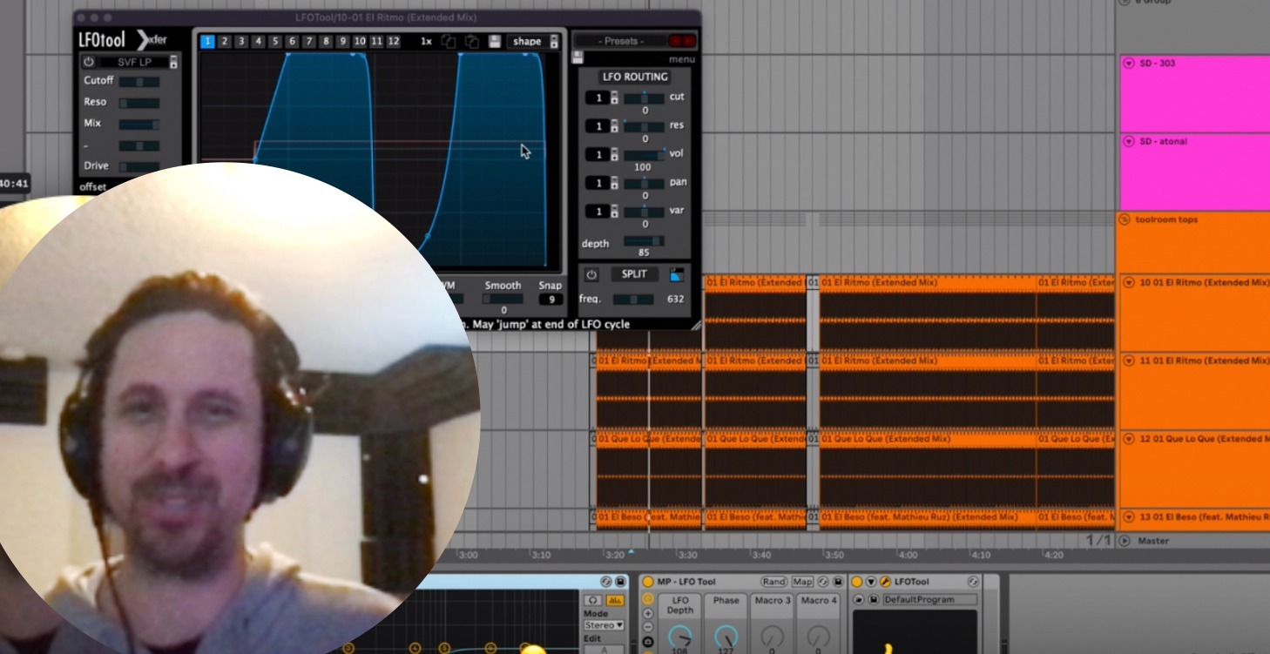Click the Snap value field

click(550, 300)
